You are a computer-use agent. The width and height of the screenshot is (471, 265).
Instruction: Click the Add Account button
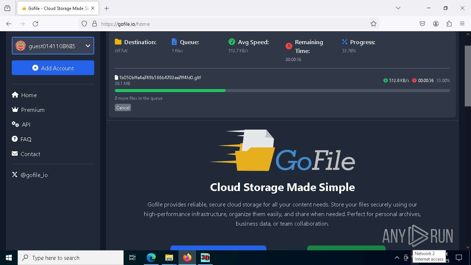53,68
